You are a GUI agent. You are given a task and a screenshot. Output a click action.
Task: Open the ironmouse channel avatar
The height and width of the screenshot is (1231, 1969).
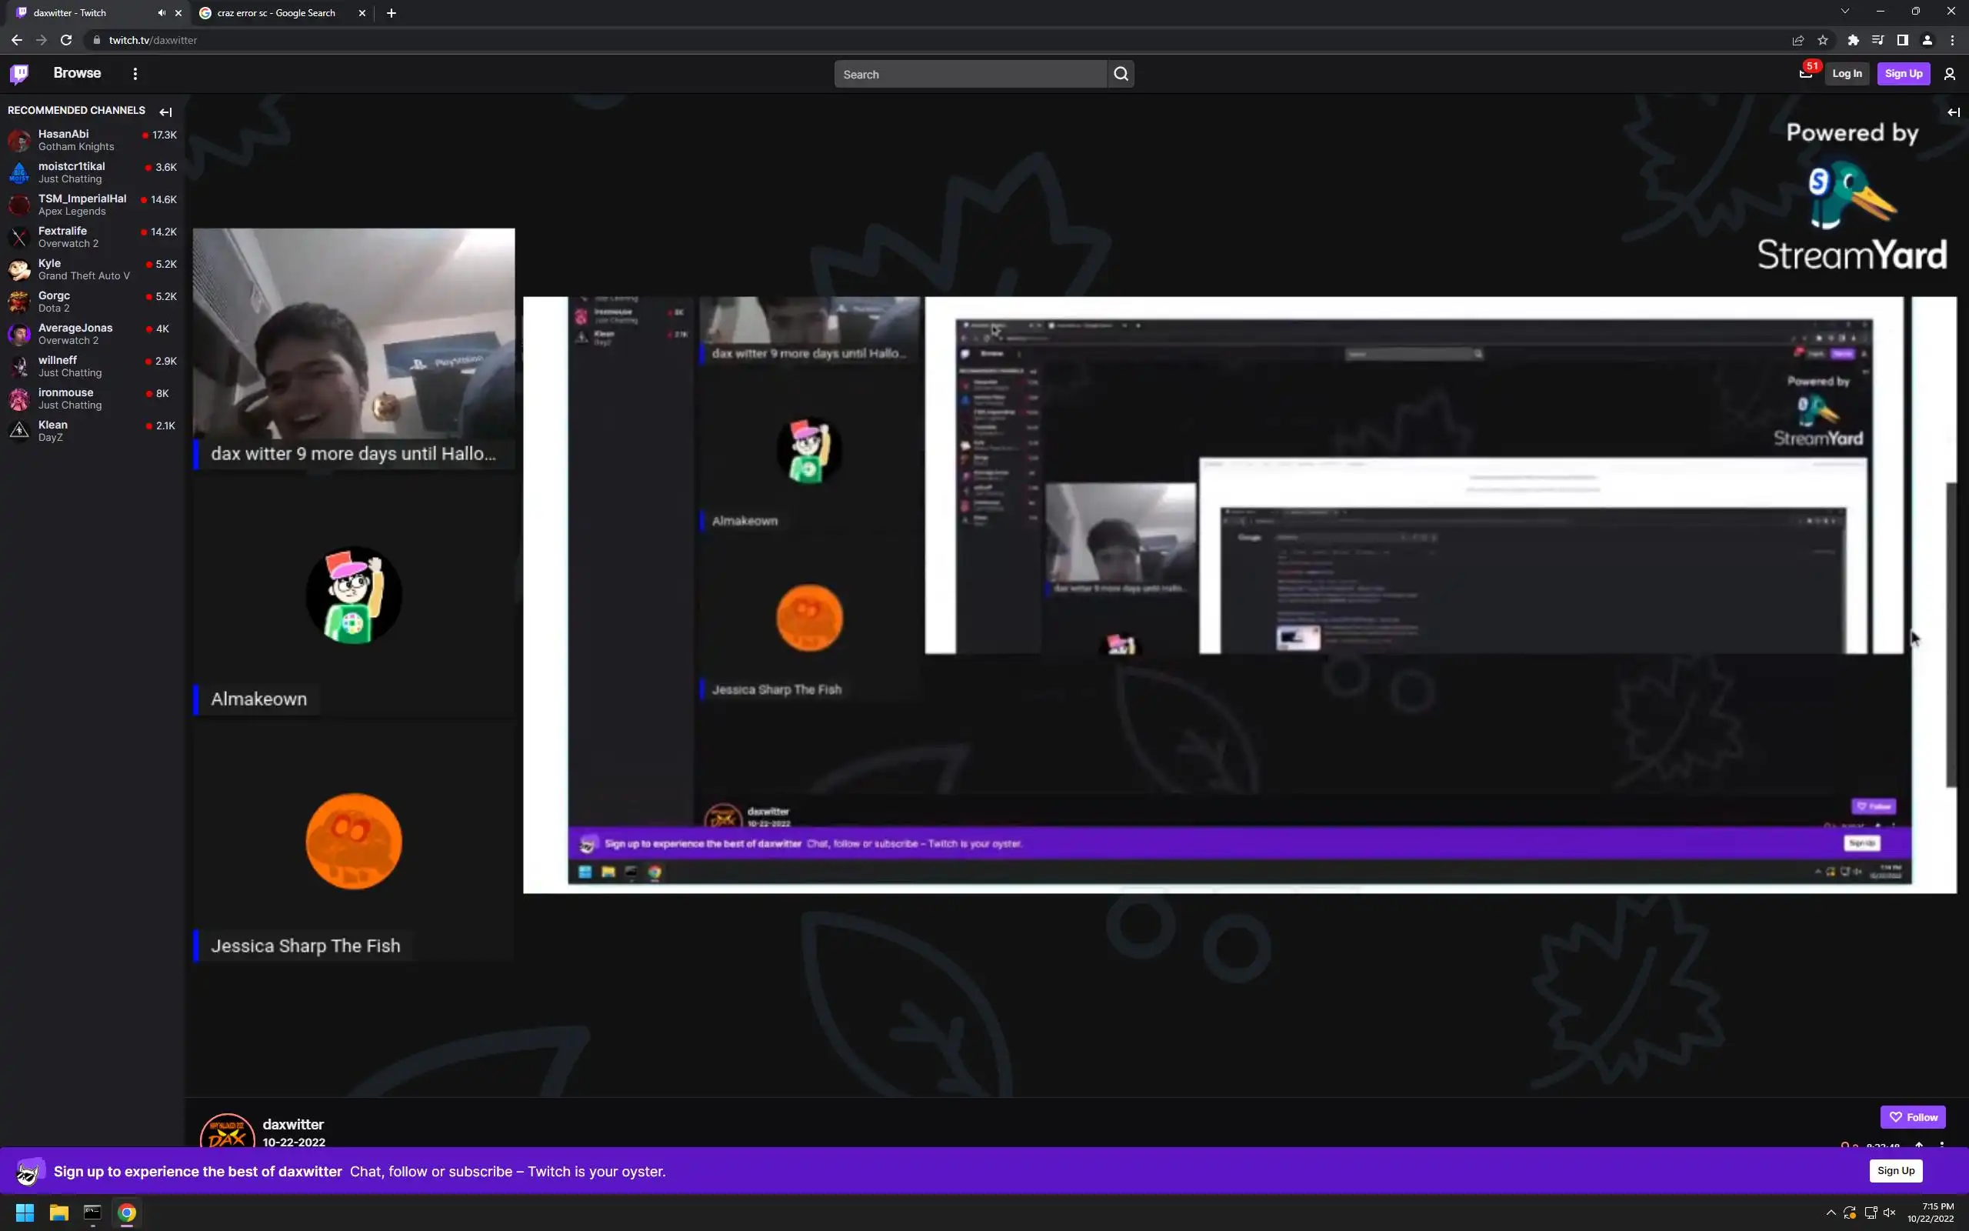[x=18, y=399]
